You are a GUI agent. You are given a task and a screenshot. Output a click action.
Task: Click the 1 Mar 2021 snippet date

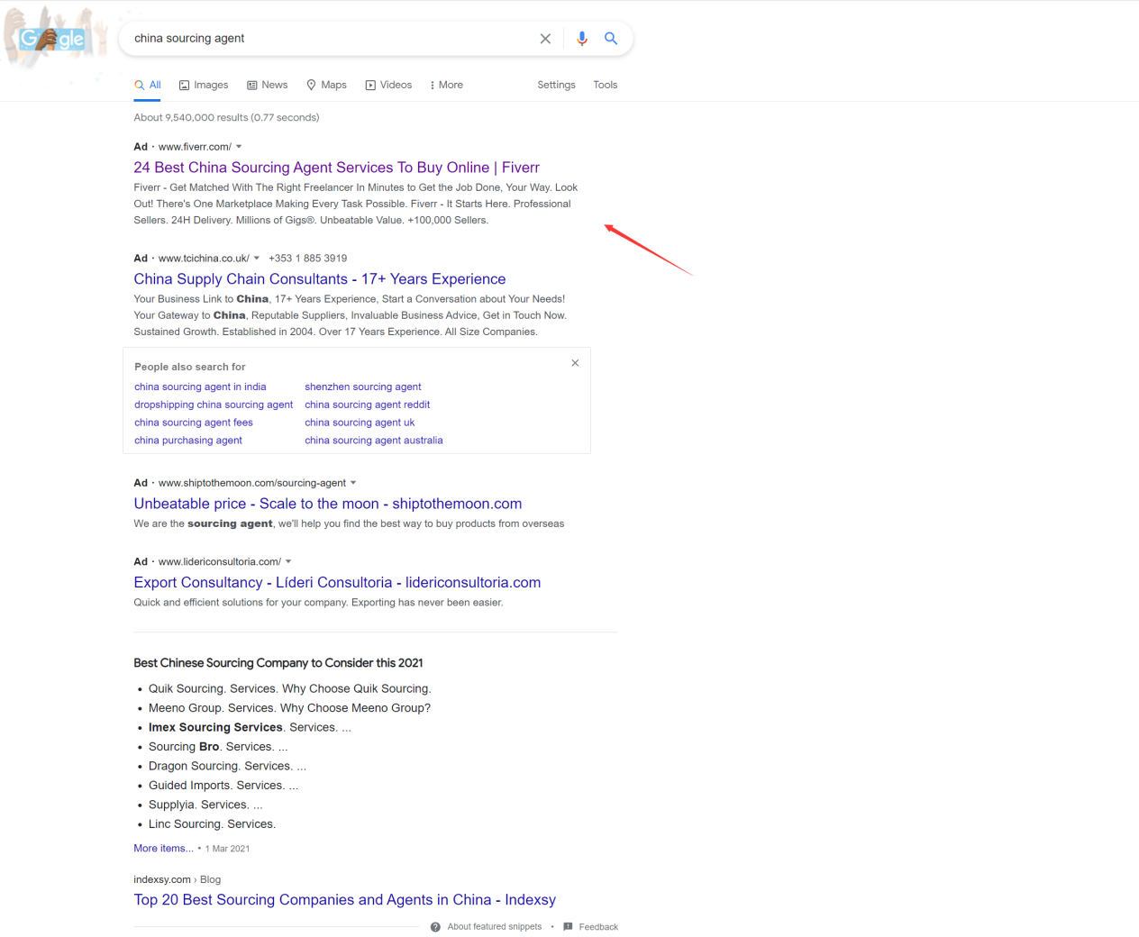(227, 849)
